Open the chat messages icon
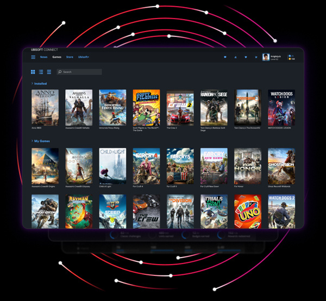 click(225, 57)
